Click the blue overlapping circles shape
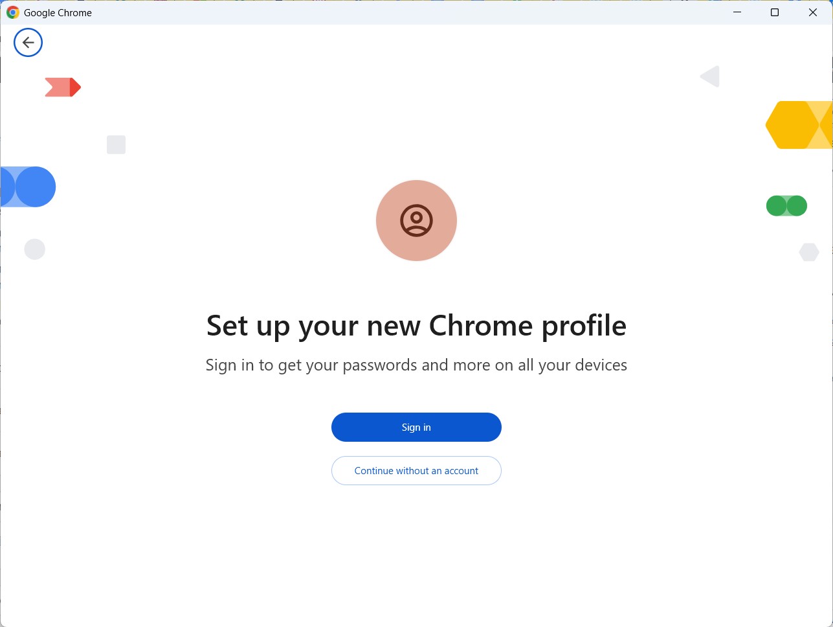 [28, 187]
